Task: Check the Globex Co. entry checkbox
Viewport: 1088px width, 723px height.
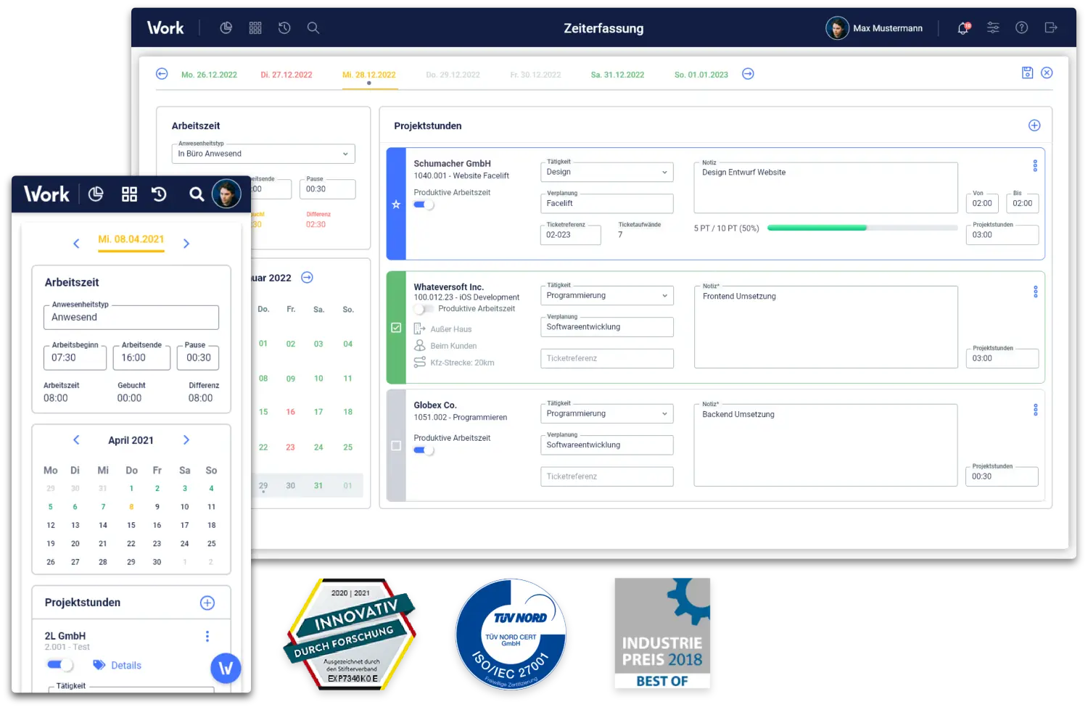Action: tap(396, 446)
